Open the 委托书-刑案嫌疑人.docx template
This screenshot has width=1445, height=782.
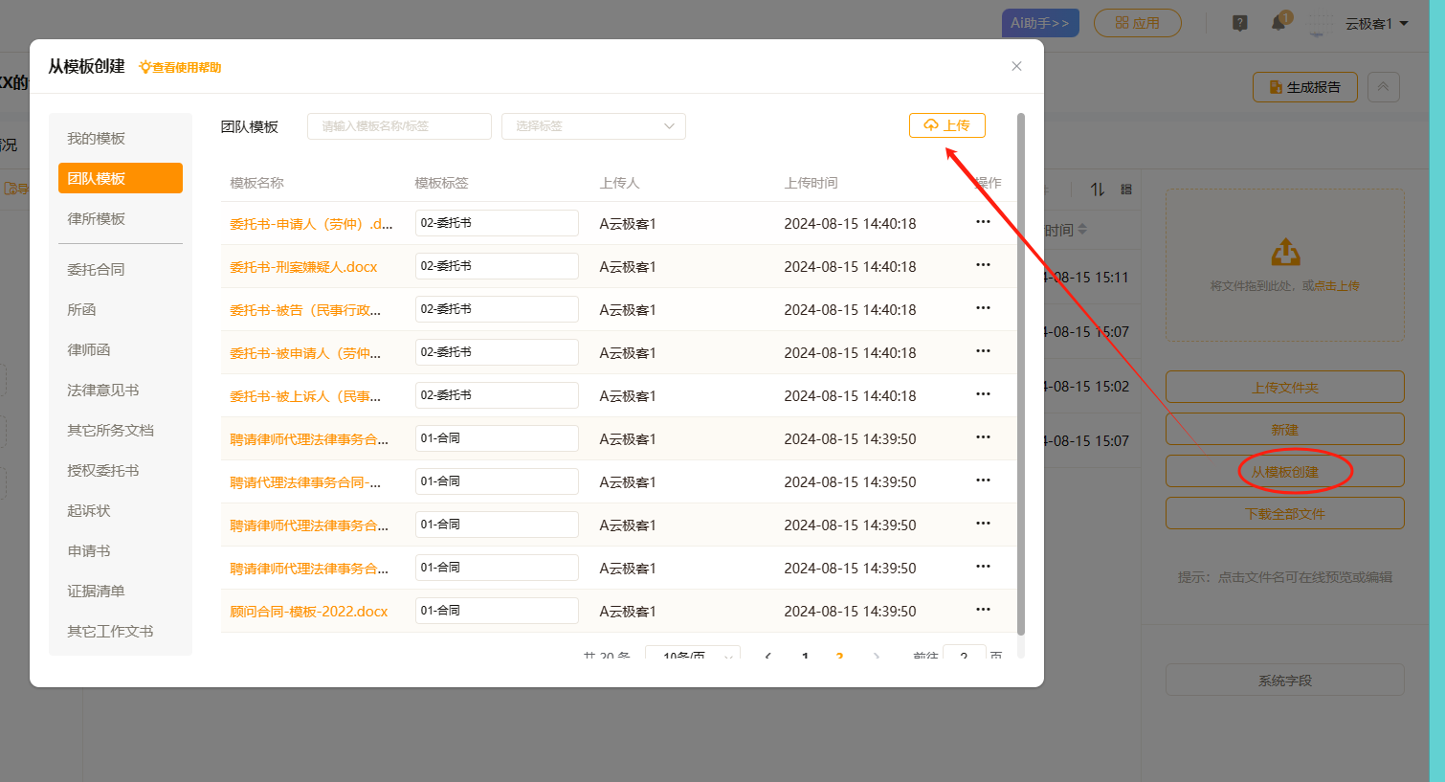pos(303,267)
